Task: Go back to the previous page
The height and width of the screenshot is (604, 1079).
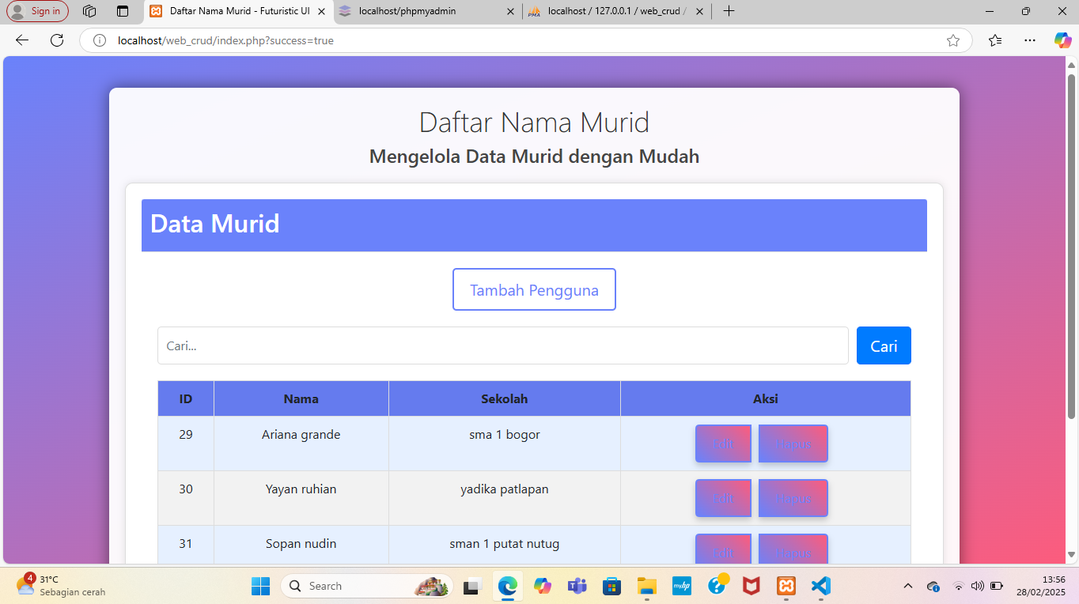Action: tap(22, 40)
